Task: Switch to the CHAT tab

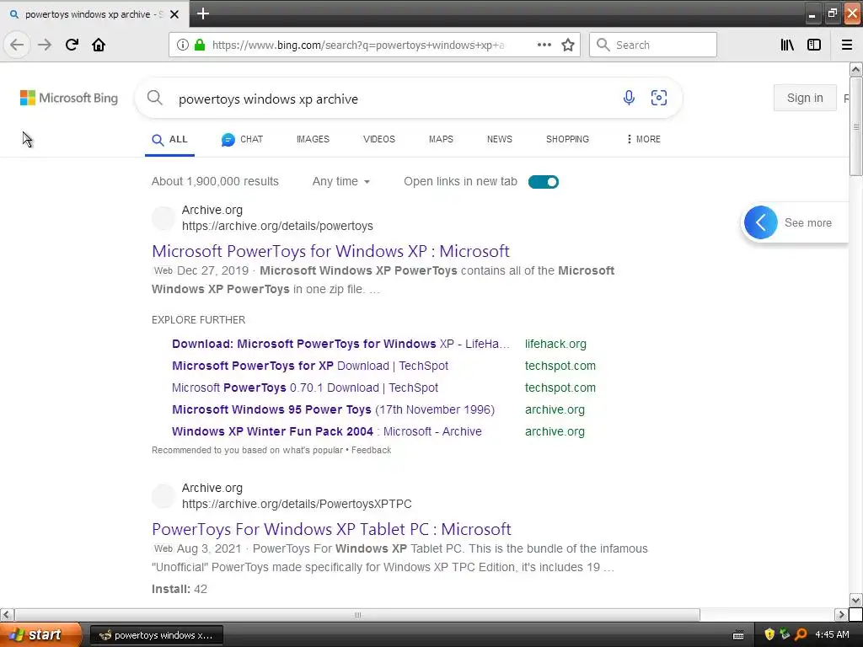Action: [x=242, y=139]
